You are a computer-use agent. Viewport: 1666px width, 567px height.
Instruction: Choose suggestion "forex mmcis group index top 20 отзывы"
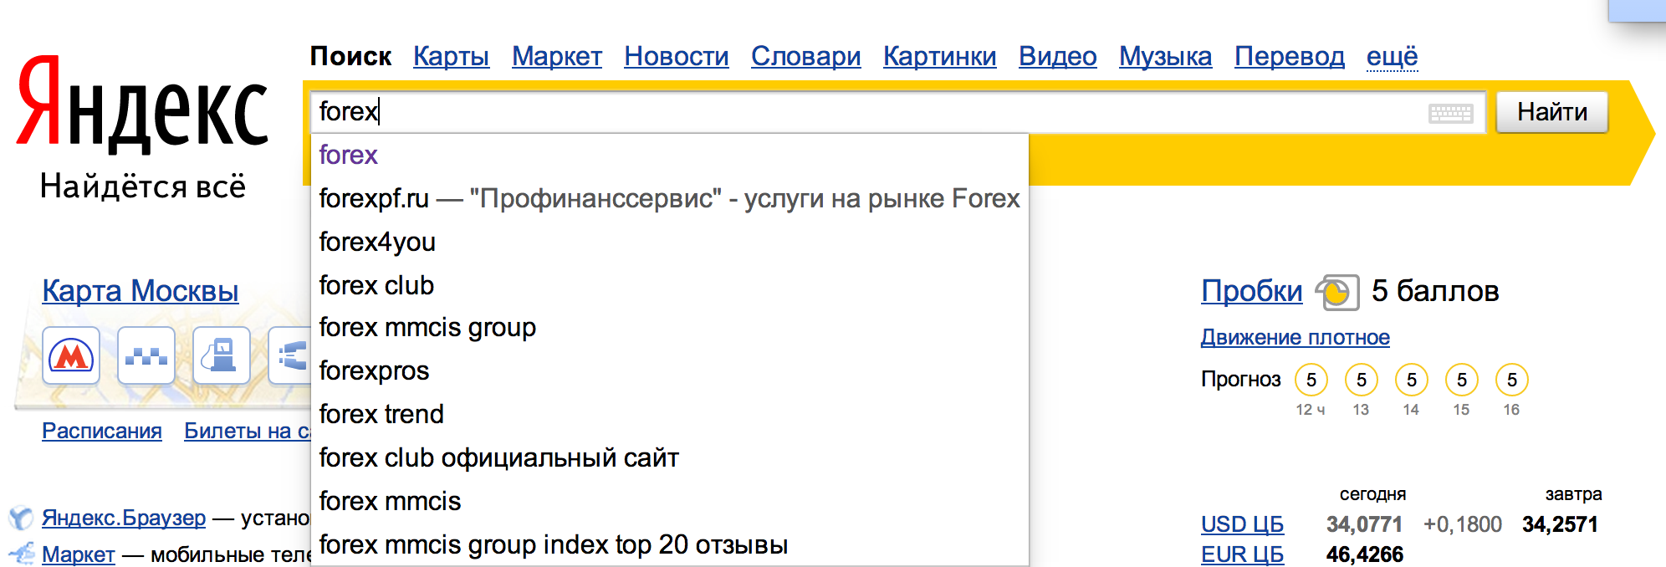(669, 545)
